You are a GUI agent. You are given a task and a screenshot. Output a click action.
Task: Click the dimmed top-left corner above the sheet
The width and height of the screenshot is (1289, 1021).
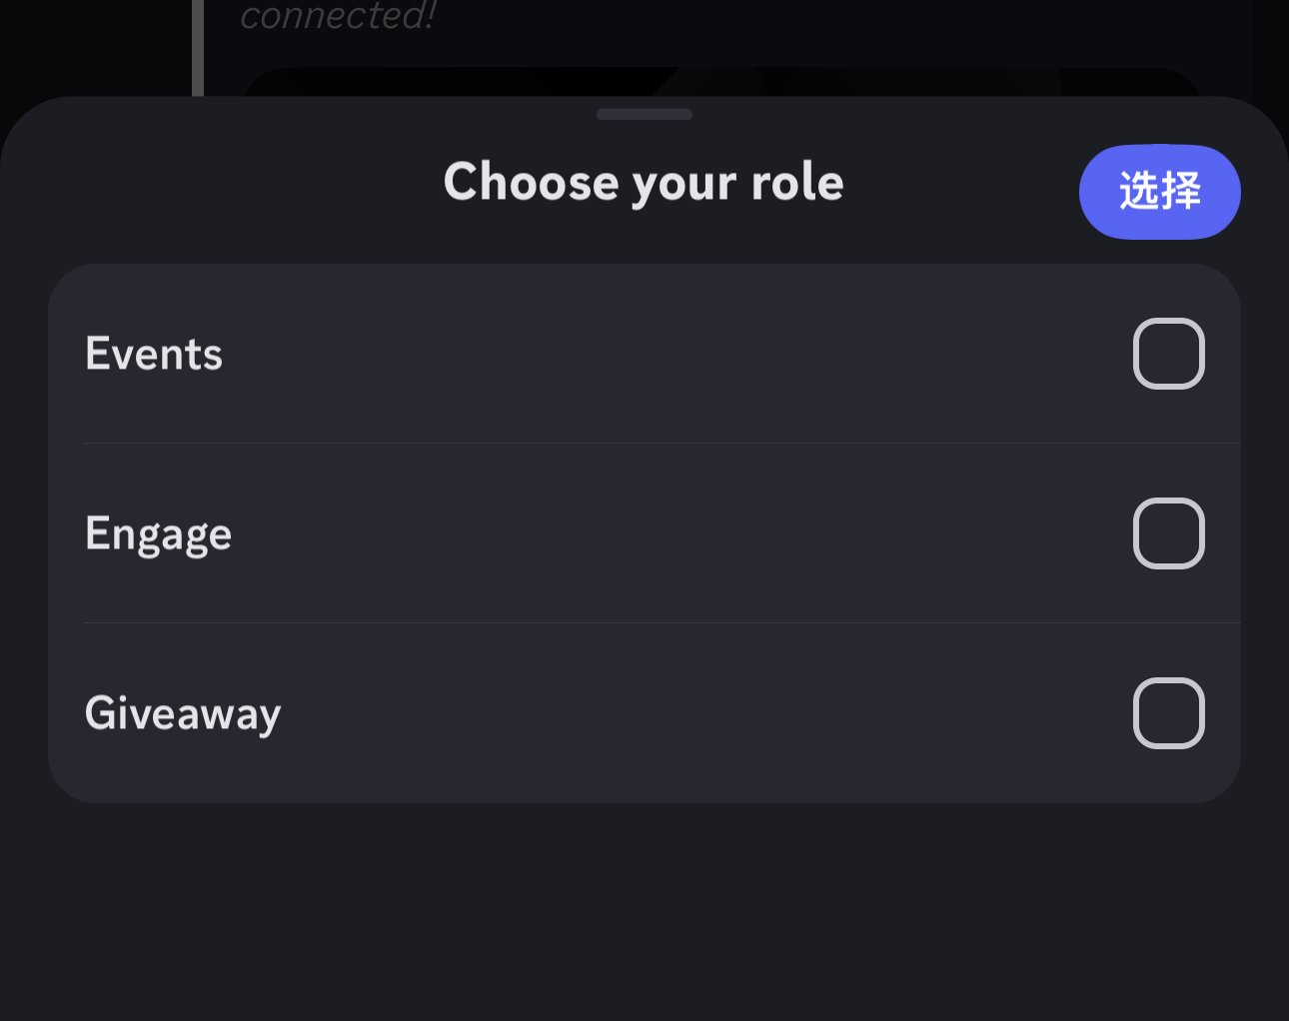point(90,40)
